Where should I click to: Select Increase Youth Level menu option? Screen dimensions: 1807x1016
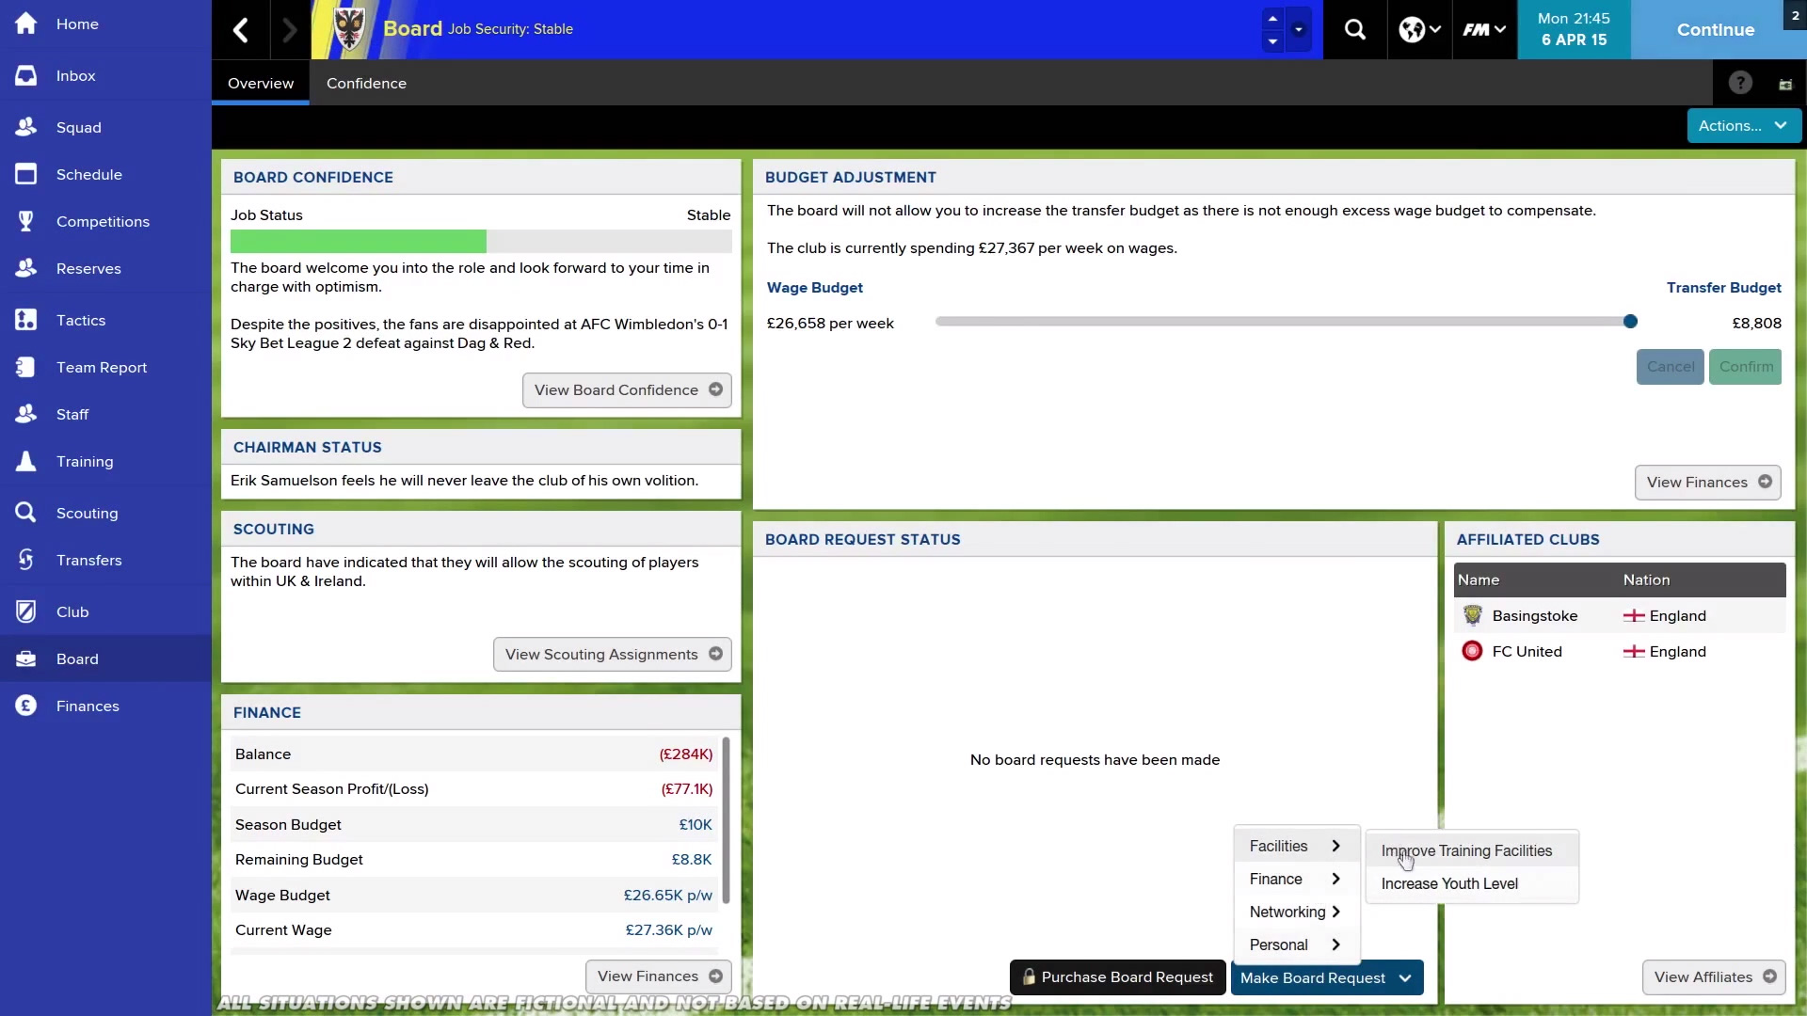pos(1449,883)
